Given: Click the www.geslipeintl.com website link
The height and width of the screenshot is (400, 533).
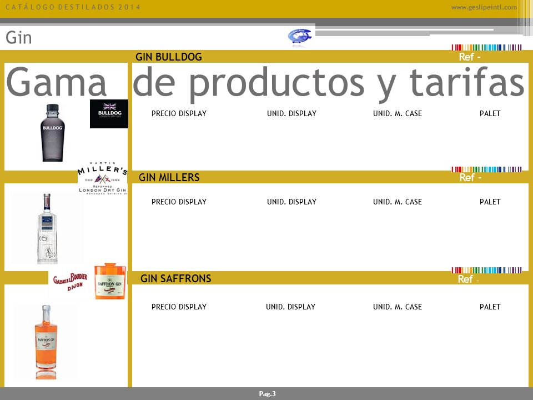Looking at the screenshot, I should (x=484, y=7).
